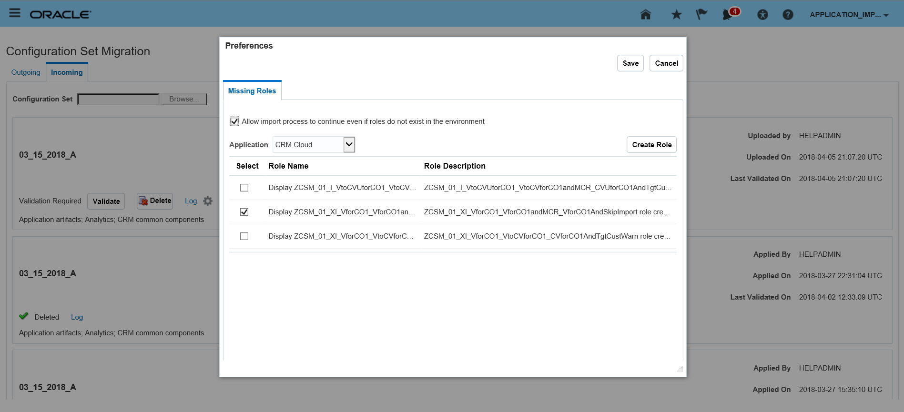Select the Missing Roles tab
The height and width of the screenshot is (412, 904).
(252, 91)
